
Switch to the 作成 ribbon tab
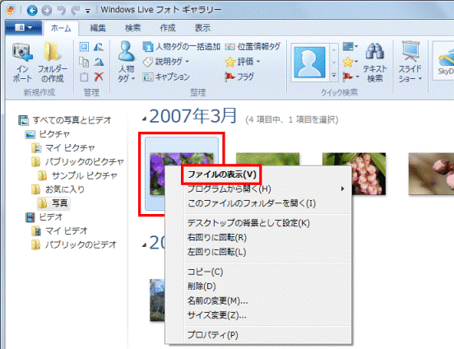(167, 28)
